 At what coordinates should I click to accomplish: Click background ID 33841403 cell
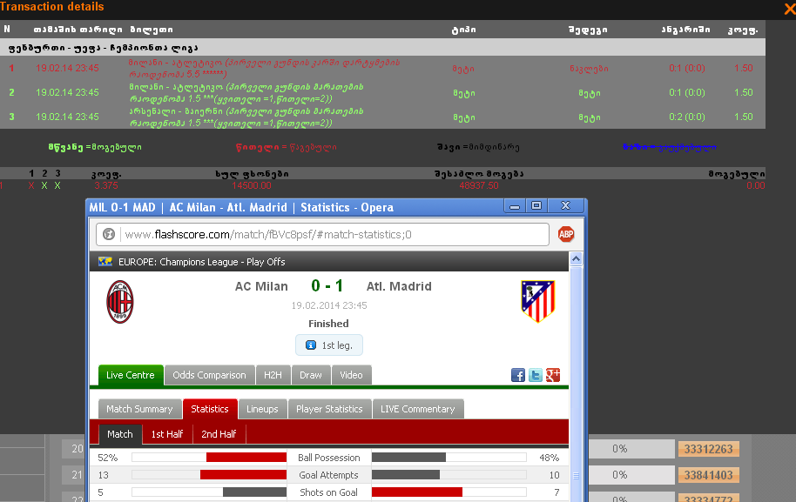(x=708, y=475)
